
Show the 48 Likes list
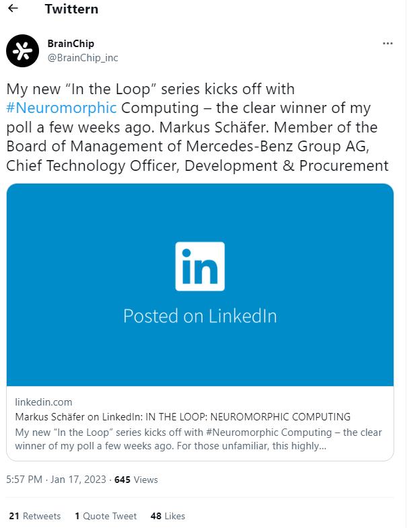click(168, 516)
